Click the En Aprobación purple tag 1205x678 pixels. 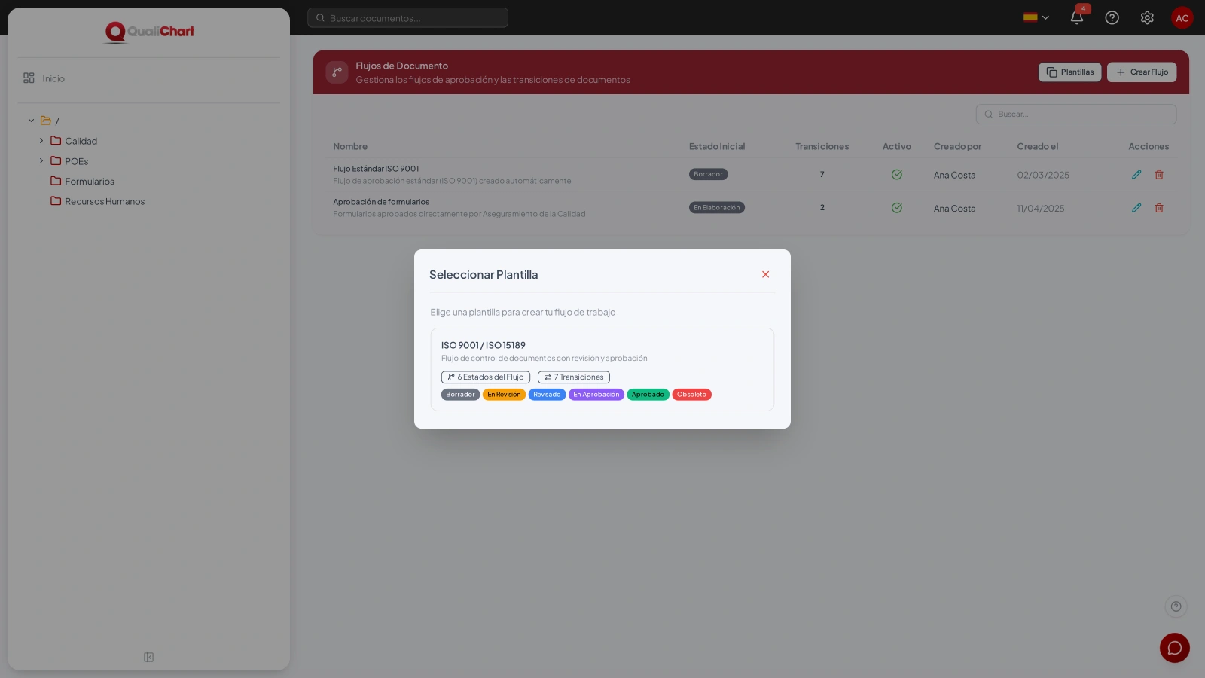596,395
